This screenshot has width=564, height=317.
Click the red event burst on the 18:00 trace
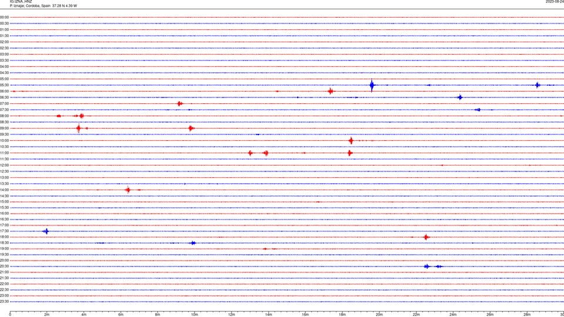pos(427,237)
